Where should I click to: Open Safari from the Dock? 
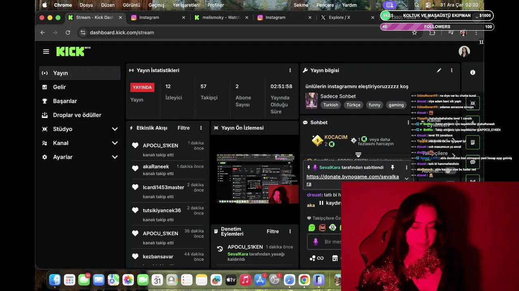(290, 280)
